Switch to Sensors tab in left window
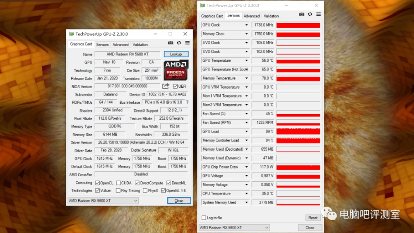Screen dimensions: 414x233 coord(102,45)
